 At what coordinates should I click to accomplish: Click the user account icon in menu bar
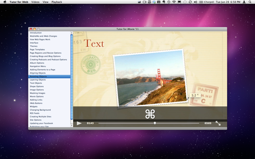point(244,2)
